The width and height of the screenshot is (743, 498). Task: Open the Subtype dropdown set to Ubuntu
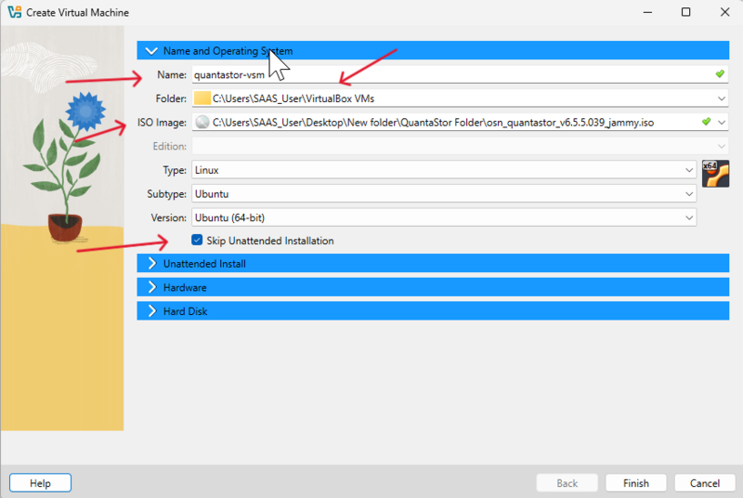[444, 194]
